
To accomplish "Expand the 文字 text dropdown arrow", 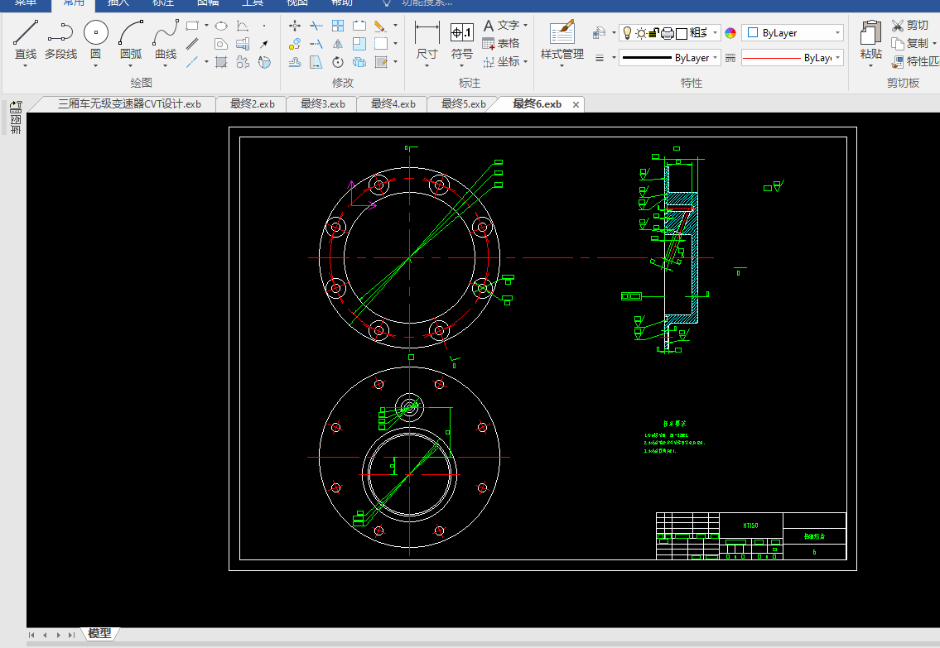I will click(526, 26).
